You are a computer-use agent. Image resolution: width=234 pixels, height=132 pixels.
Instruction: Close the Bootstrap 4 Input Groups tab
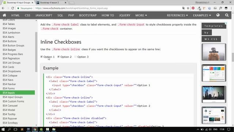(33, 3)
